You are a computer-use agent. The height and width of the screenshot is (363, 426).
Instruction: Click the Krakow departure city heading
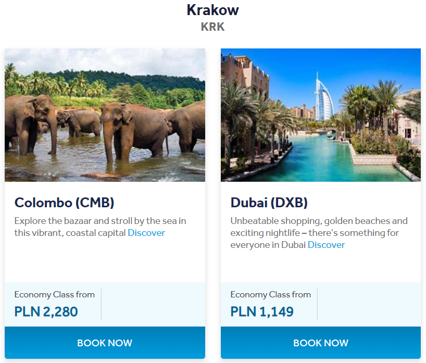point(212,10)
